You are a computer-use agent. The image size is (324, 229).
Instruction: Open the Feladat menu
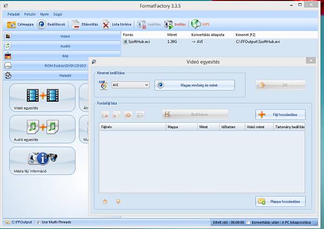click(x=13, y=13)
